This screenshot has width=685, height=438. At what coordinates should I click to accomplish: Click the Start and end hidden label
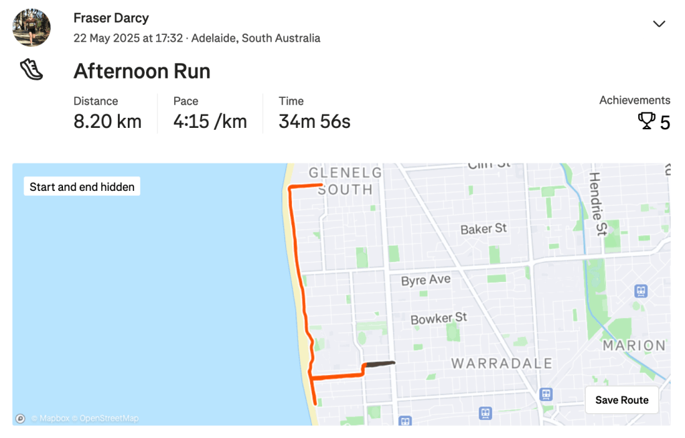click(x=82, y=187)
